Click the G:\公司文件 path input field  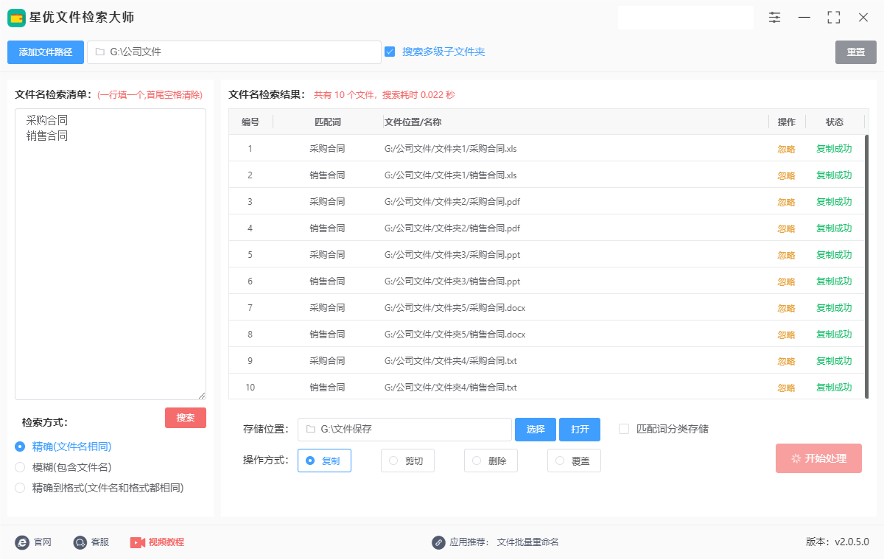coord(234,52)
